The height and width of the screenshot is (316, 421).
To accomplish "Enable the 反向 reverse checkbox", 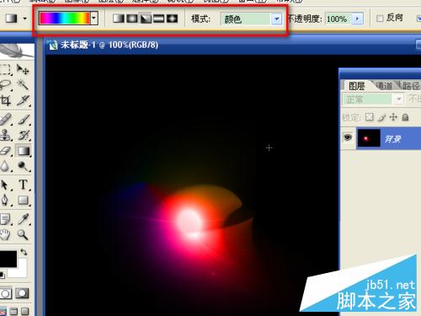I will (x=380, y=19).
